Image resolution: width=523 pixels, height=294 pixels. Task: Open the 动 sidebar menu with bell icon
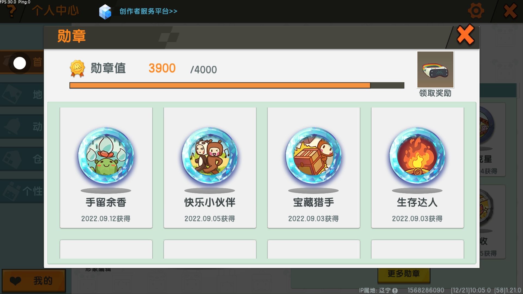pos(22,127)
